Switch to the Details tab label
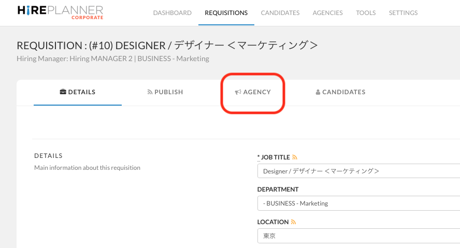460x248 pixels. point(82,92)
